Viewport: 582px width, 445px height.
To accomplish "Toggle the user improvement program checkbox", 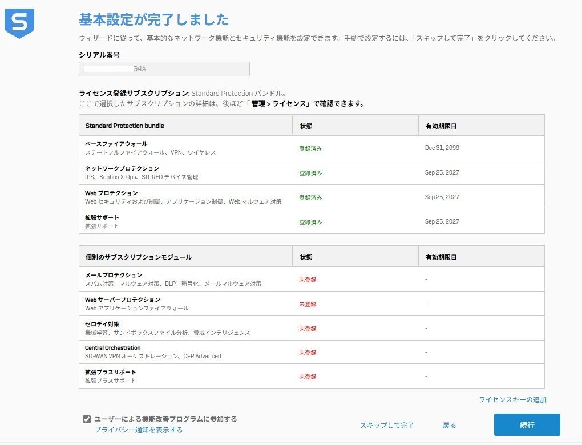I will (87, 419).
